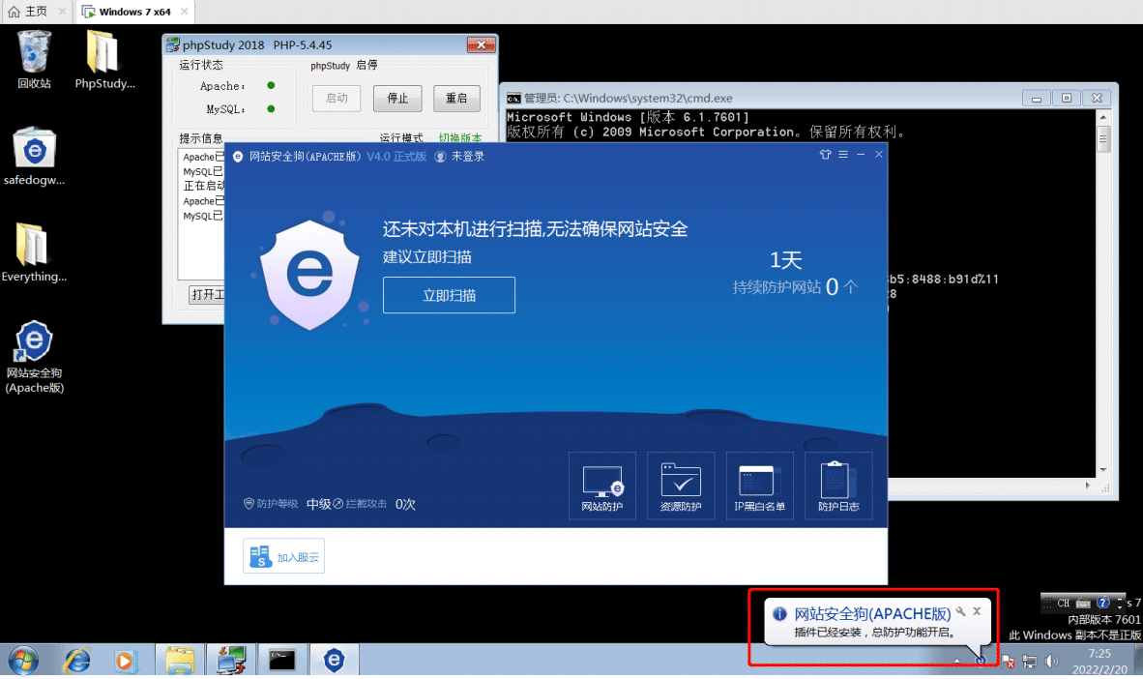Image resolution: width=1143 pixels, height=679 pixels.
Task: Click the 切换版本 switch version link
Action: tap(460, 138)
